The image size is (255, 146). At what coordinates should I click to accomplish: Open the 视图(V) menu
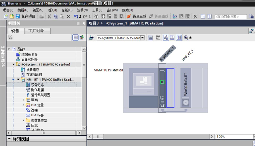coord(38,10)
